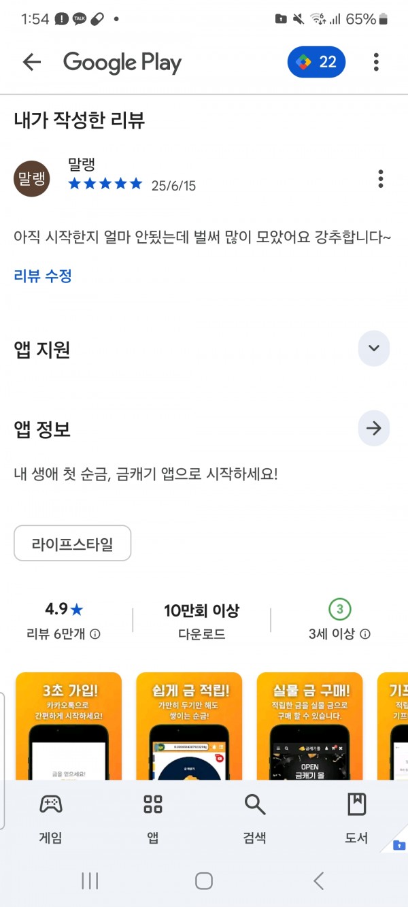Tap the age rating 3 circle icon
This screenshot has height=907, width=408.
tap(339, 608)
